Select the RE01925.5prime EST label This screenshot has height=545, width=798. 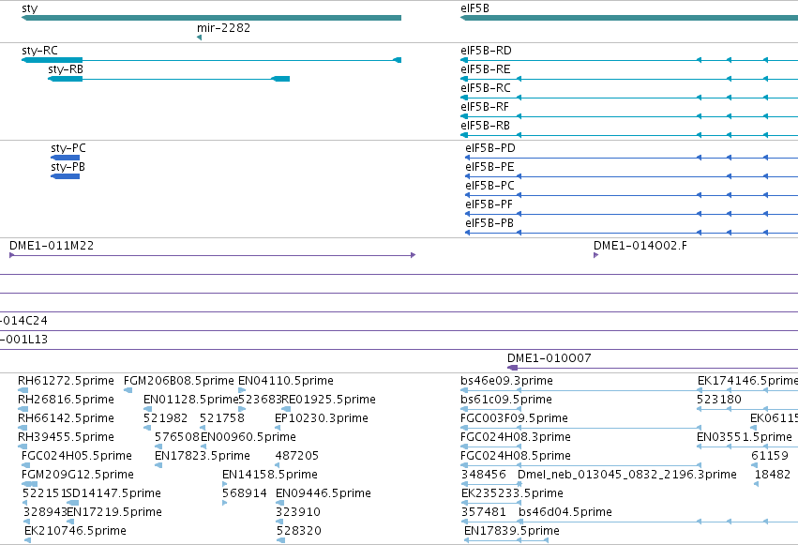(x=328, y=400)
